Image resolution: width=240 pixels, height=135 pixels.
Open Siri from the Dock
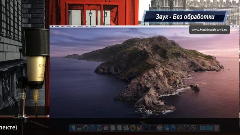(79, 128)
